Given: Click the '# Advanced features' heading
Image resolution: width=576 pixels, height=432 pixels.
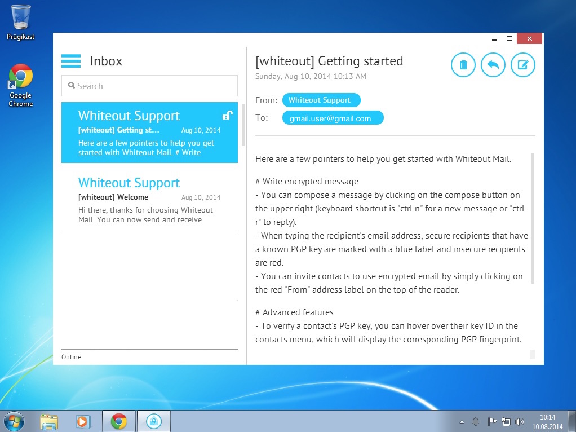Looking at the screenshot, I should click(294, 312).
